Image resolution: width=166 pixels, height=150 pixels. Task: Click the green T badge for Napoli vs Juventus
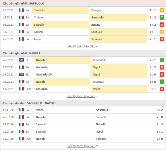click(162, 82)
